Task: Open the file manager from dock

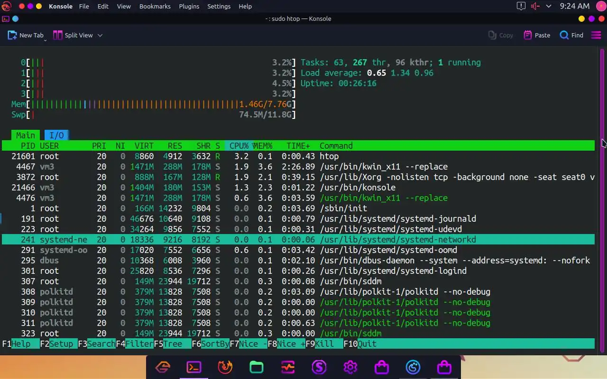Action: coord(257,367)
